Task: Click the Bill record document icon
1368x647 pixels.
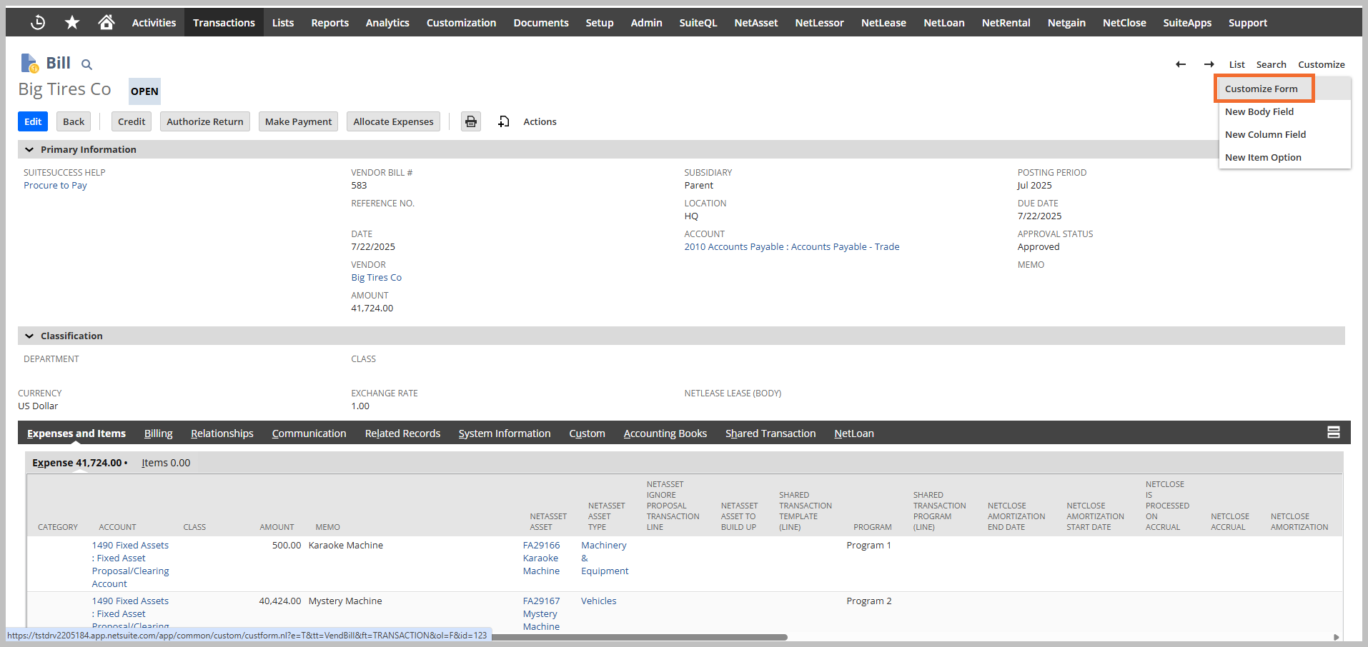Action: coord(29,63)
